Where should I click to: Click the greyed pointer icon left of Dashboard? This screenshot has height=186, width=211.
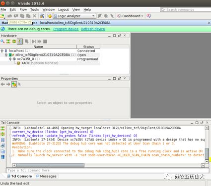112,16
